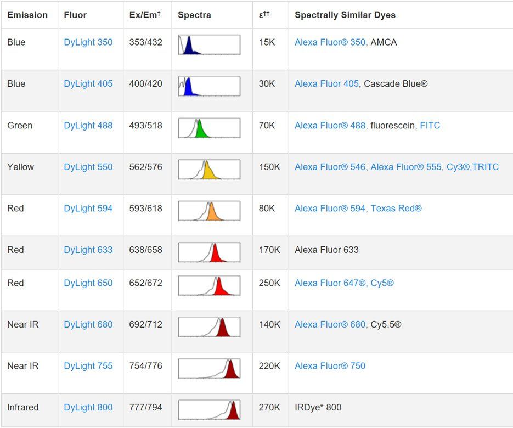Viewport: 513px width, 428px height.
Task: Click the DyLight 800 link
Action: tap(88, 407)
